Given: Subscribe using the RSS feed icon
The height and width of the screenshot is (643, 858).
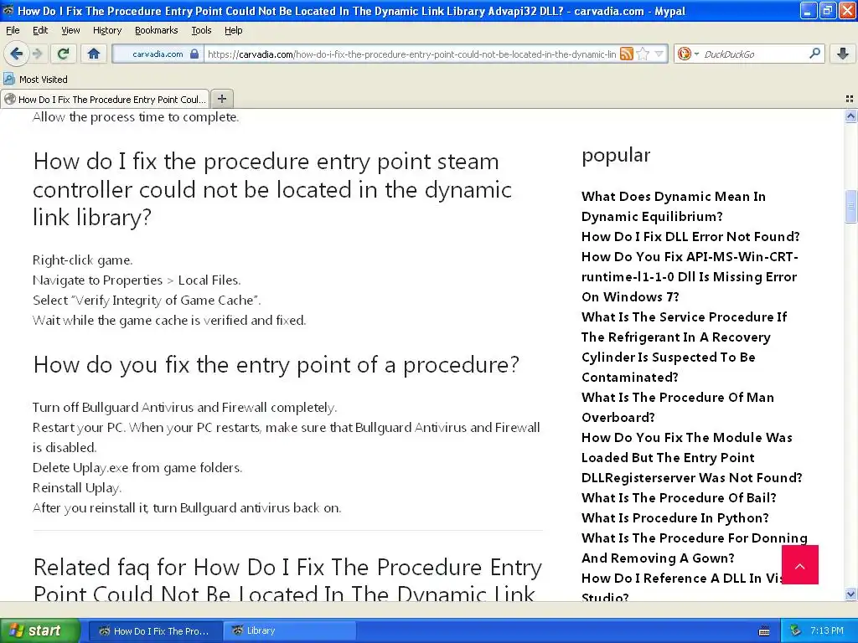Looking at the screenshot, I should 627,54.
